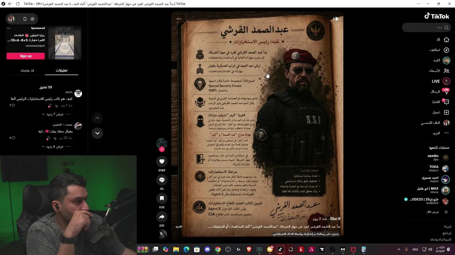455x255 pixels.
Task: Open the Upload plus icon (تحميل)
Action: pos(446,112)
